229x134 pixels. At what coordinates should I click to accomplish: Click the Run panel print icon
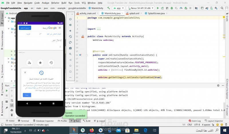coord(12,110)
